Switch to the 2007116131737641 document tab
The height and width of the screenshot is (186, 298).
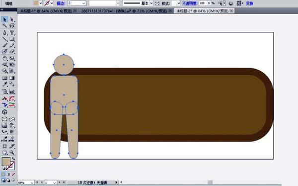125,11
